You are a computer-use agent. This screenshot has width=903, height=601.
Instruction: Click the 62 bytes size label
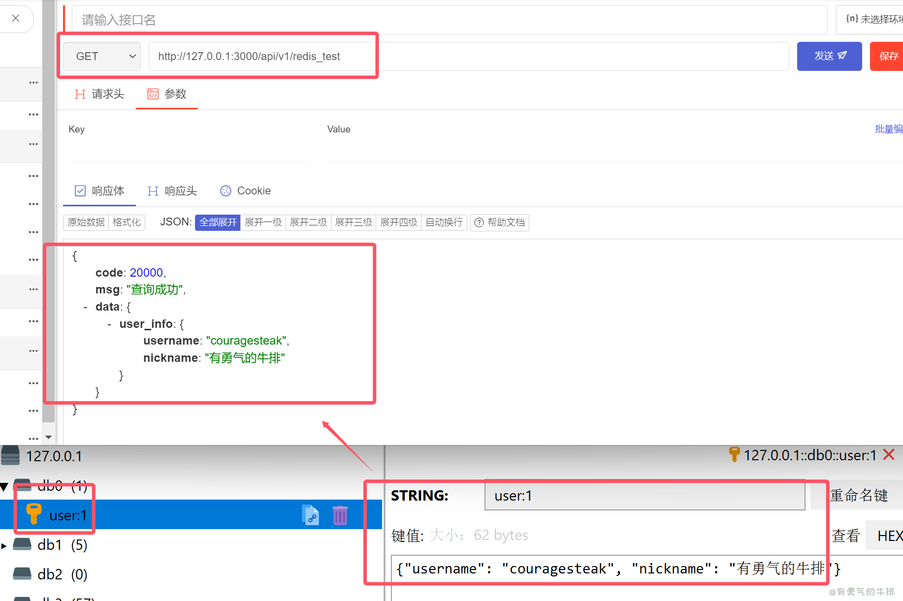501,535
